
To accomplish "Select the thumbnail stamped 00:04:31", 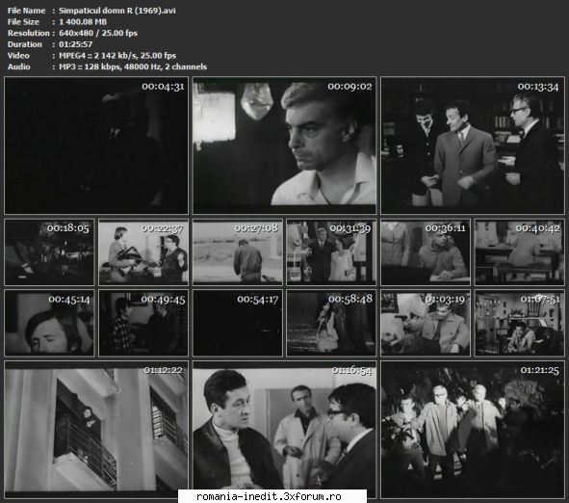I will pos(96,146).
